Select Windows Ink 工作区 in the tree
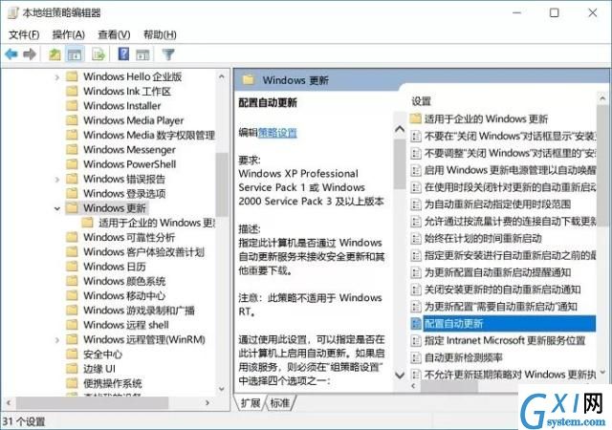612x430 pixels. point(127,91)
